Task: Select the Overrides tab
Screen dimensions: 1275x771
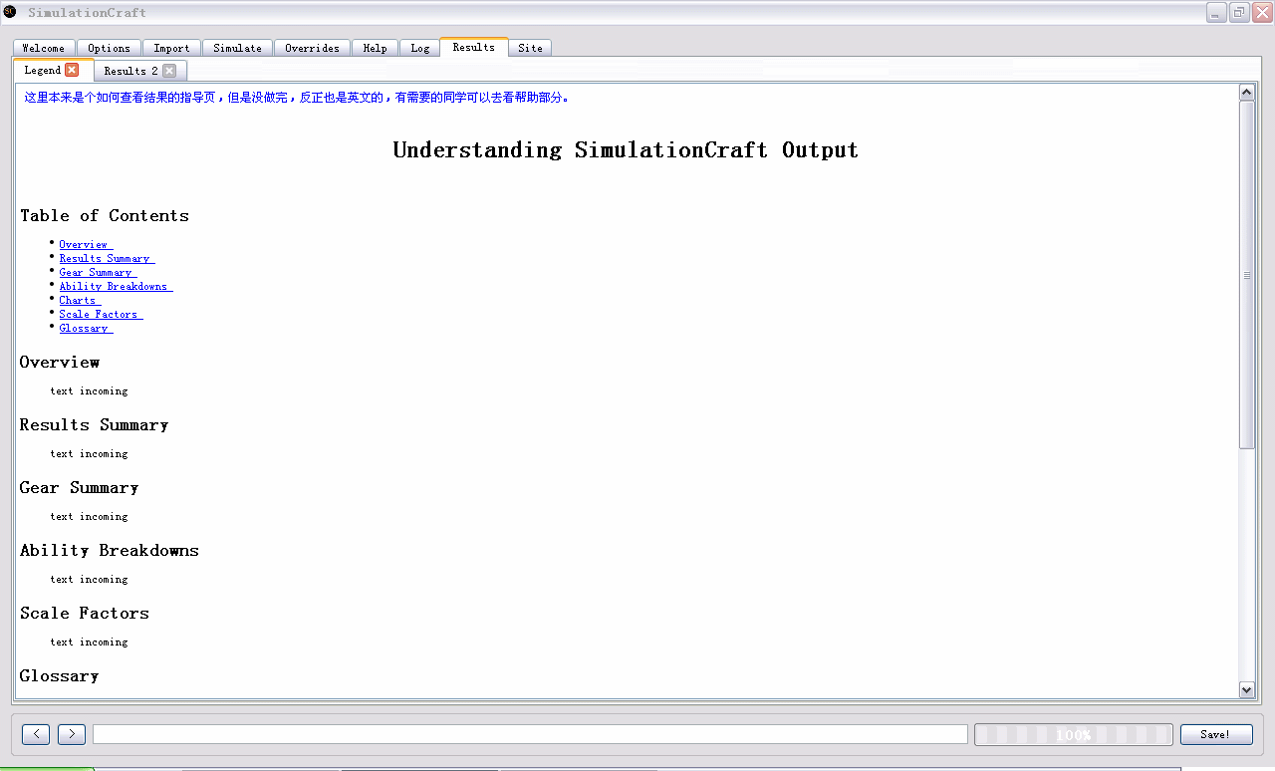Action: (312, 48)
